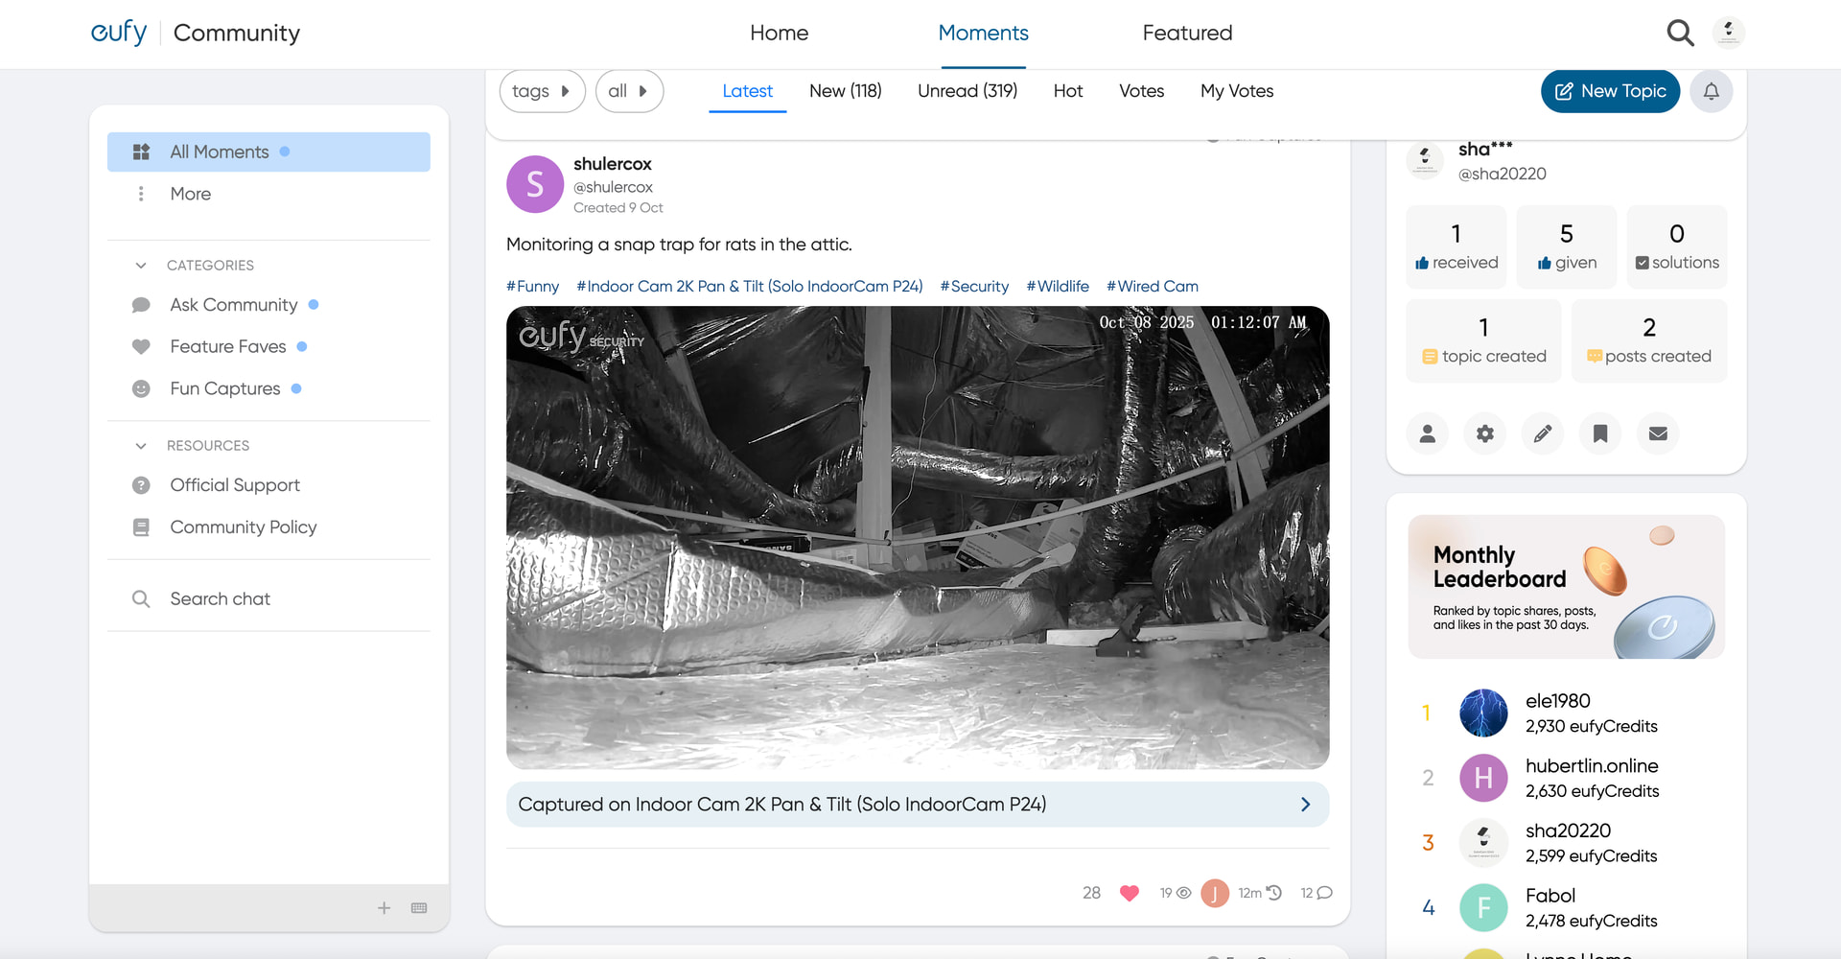Click the notification bell icon
The height and width of the screenshot is (959, 1841).
click(x=1711, y=91)
